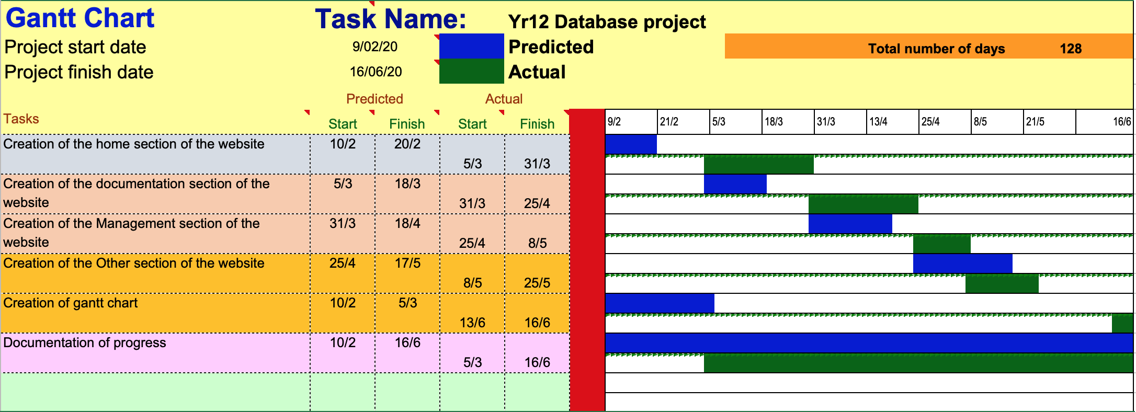Click Management section green actual bar
Viewport: 1136px width, 412px height.
coord(942,244)
